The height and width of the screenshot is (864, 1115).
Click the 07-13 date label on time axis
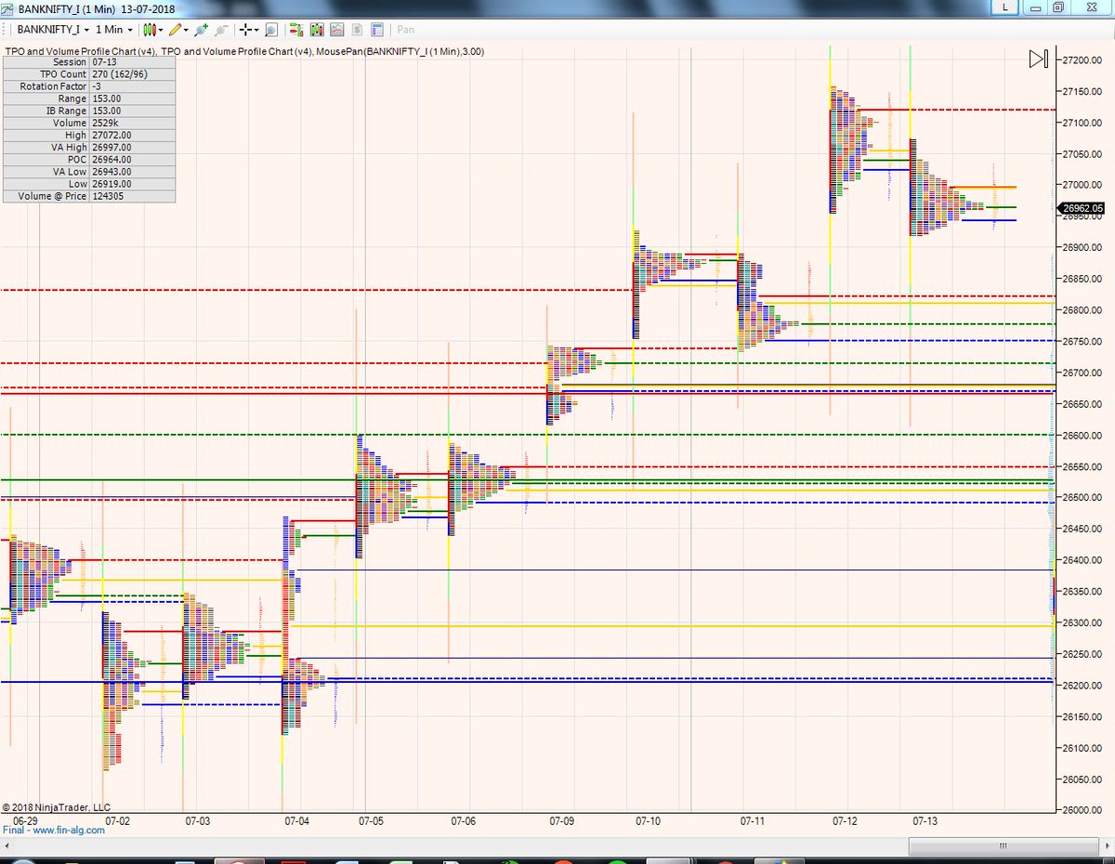(925, 821)
